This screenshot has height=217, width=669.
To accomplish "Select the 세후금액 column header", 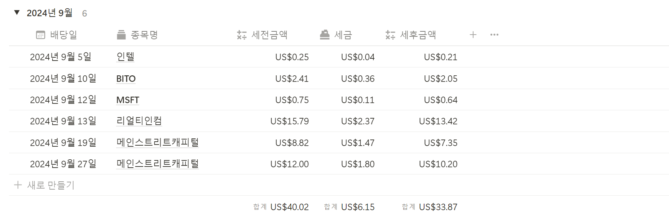I will click(x=411, y=35).
